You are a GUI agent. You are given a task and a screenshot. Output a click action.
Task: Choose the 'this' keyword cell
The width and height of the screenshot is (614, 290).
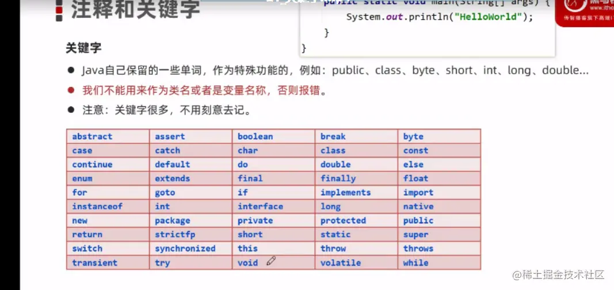coord(273,249)
